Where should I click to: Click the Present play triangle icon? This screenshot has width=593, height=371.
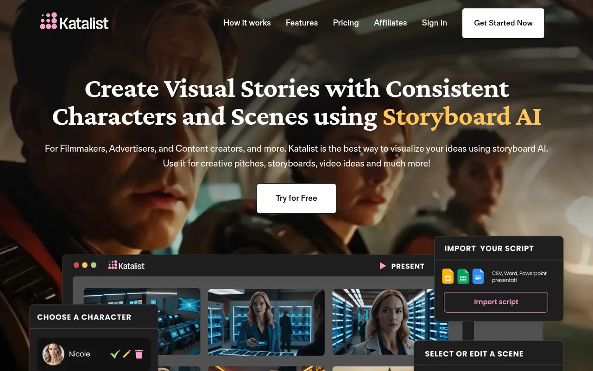coord(383,266)
